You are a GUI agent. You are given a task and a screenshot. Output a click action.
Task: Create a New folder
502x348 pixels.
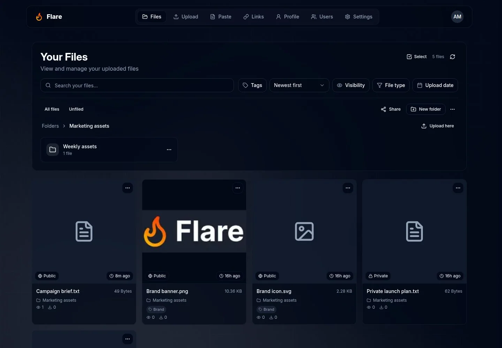tap(426, 109)
